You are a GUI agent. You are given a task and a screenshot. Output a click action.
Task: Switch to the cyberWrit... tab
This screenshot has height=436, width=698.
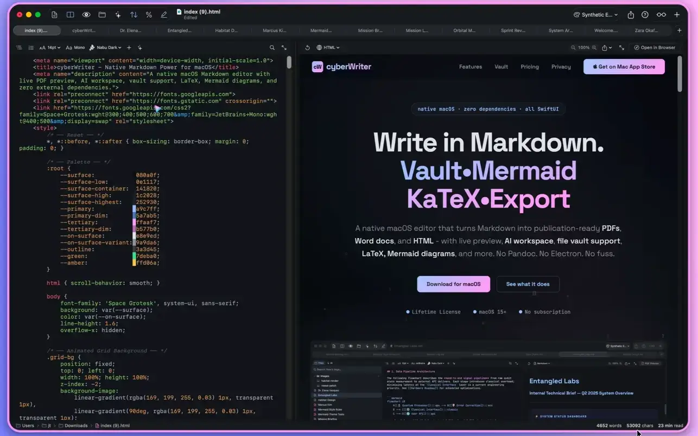[x=84, y=30]
